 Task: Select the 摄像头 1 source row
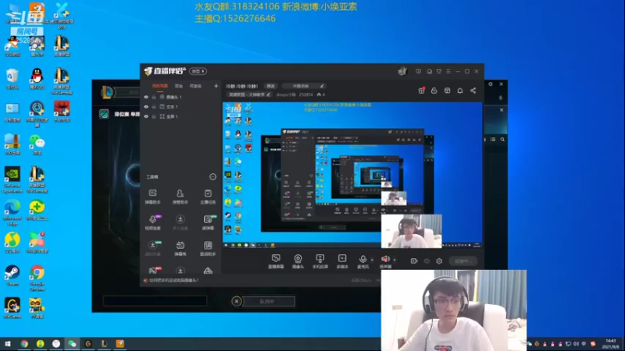click(181, 97)
